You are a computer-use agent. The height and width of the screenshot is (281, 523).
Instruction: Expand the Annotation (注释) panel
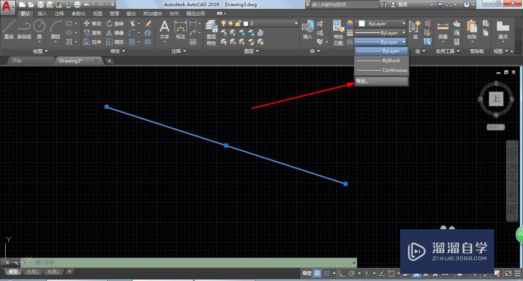click(x=178, y=51)
